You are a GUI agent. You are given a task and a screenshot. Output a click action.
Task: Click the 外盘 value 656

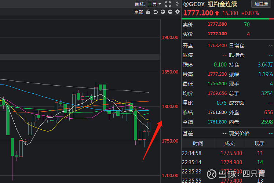[268, 112]
